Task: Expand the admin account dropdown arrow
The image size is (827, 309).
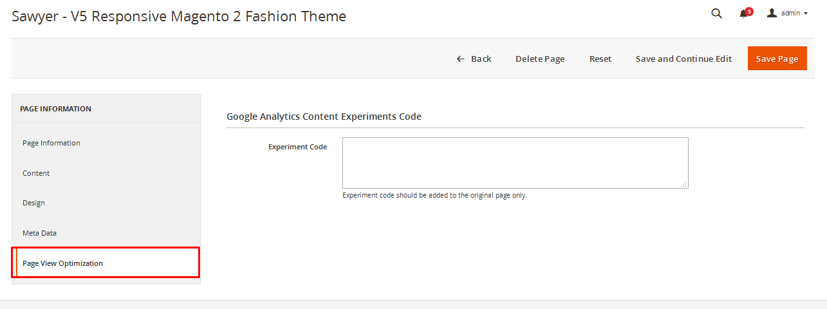Action: click(x=806, y=14)
